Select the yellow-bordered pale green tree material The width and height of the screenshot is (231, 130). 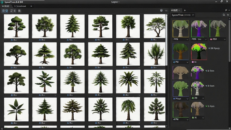coord(181,29)
